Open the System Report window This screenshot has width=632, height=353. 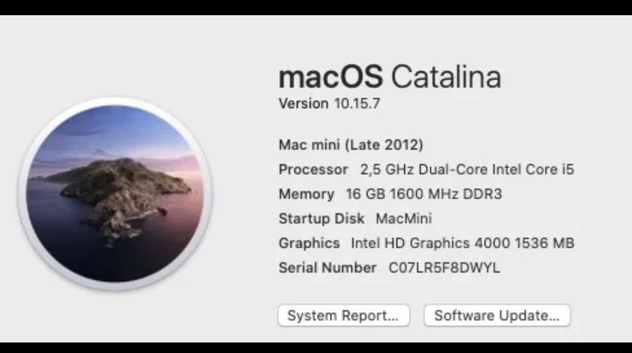(343, 316)
